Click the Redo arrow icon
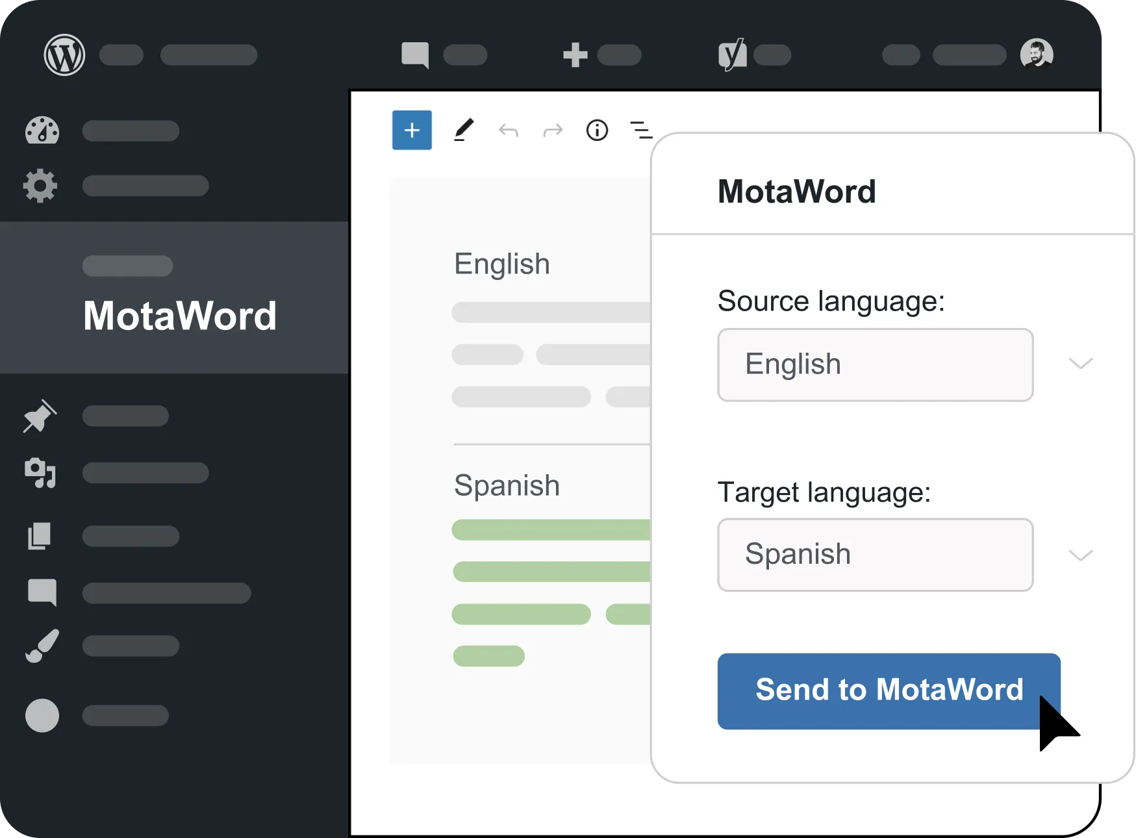 point(553,131)
